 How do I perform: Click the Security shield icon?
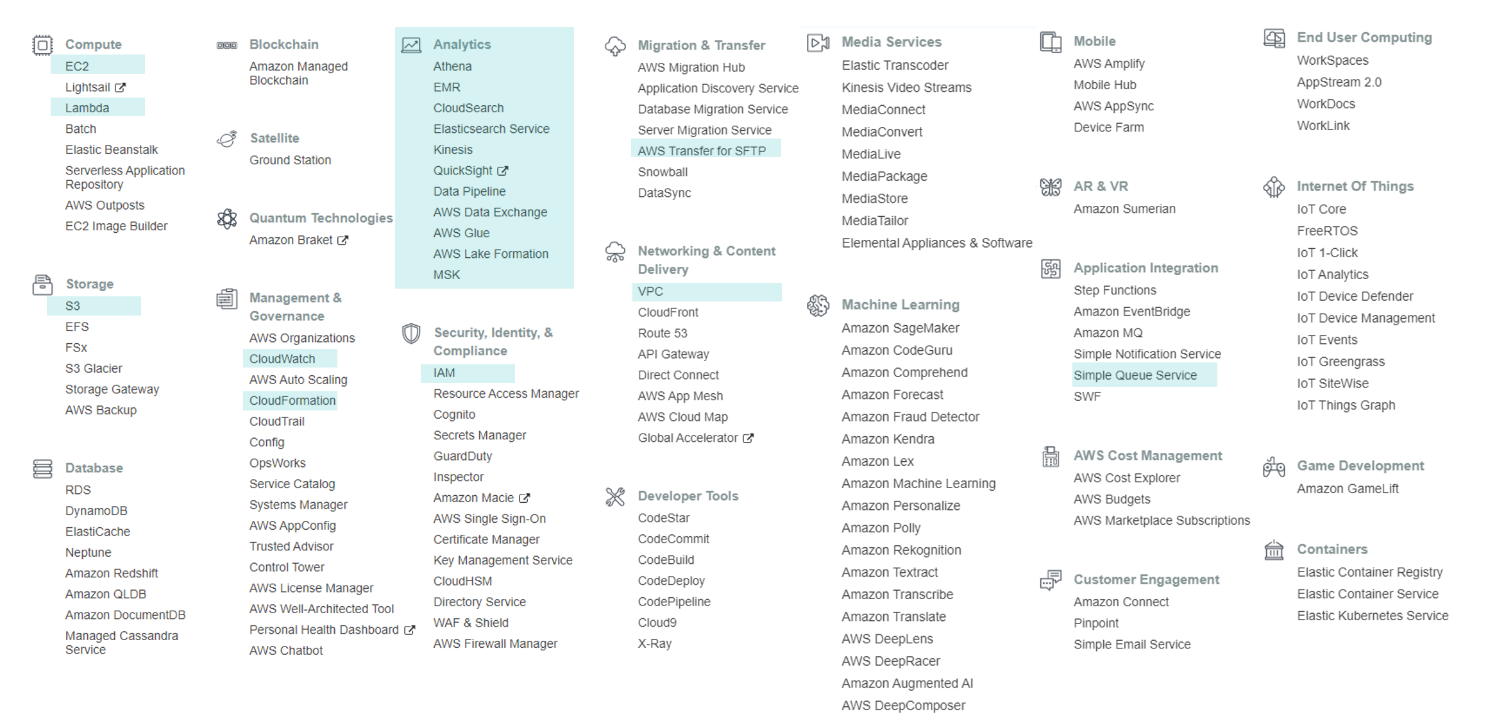tap(411, 333)
